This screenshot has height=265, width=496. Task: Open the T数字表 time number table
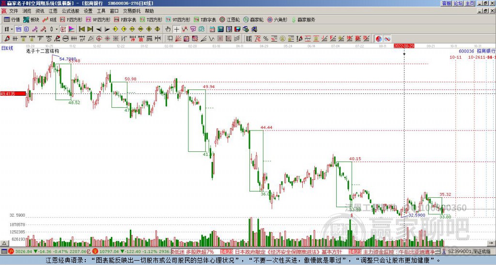(x=205, y=19)
